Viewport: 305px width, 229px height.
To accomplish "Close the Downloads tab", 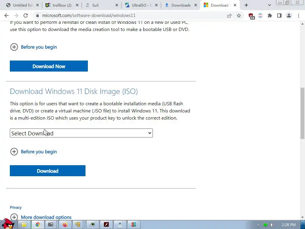I will [196, 5].
